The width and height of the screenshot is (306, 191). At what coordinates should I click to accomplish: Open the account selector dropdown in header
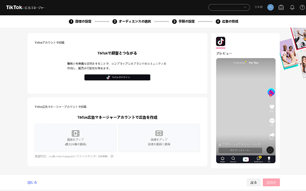(229, 7)
